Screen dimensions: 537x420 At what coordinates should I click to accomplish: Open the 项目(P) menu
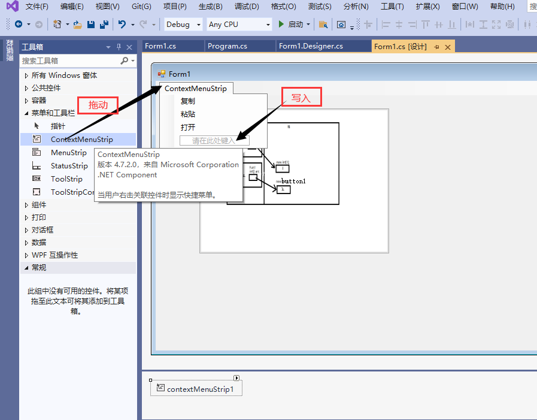[x=175, y=6]
